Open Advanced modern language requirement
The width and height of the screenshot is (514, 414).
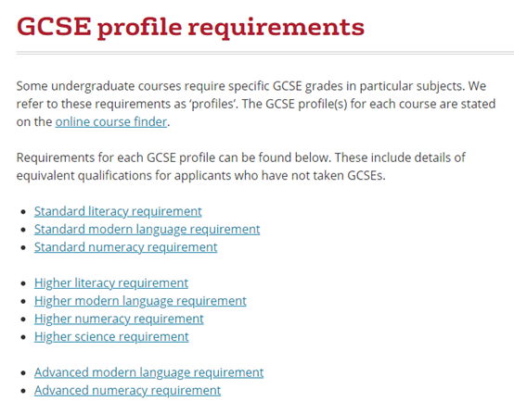pos(148,372)
